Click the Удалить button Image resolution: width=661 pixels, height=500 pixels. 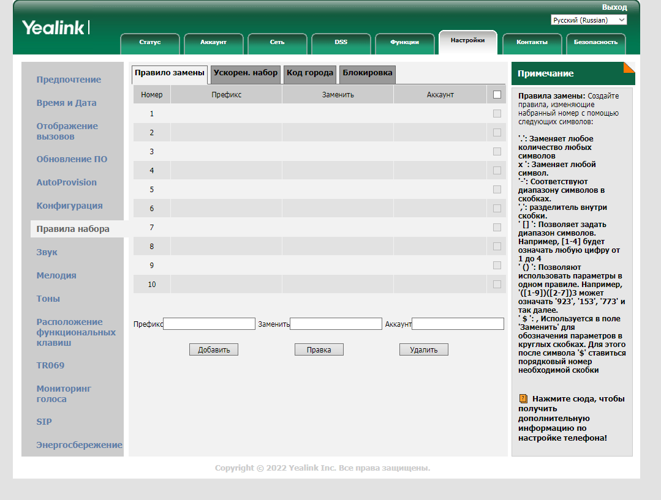coord(424,349)
